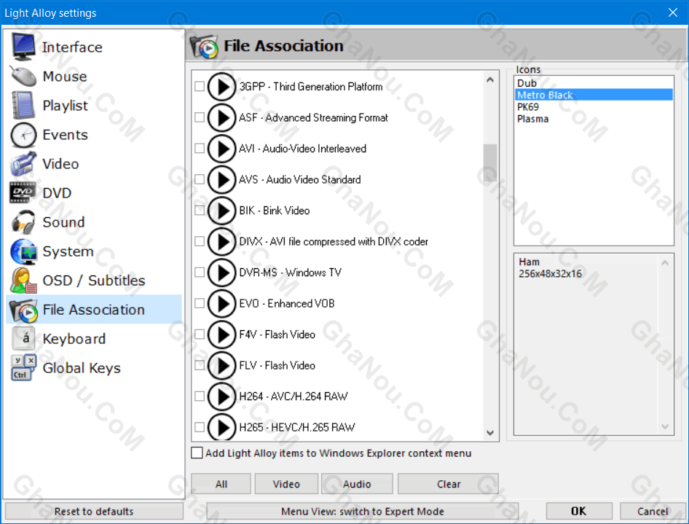The image size is (689, 524).
Task: Click the File Association sidebar icon
Action: pyautogui.click(x=24, y=310)
